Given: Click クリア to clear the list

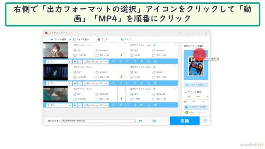Looking at the screenshot, I should [103, 39].
